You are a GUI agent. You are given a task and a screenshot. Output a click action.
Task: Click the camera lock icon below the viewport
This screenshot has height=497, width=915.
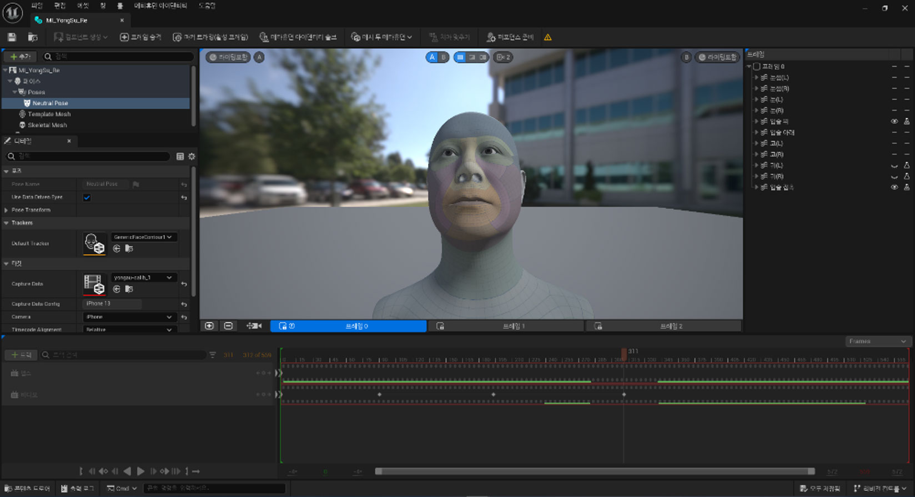[x=254, y=326]
